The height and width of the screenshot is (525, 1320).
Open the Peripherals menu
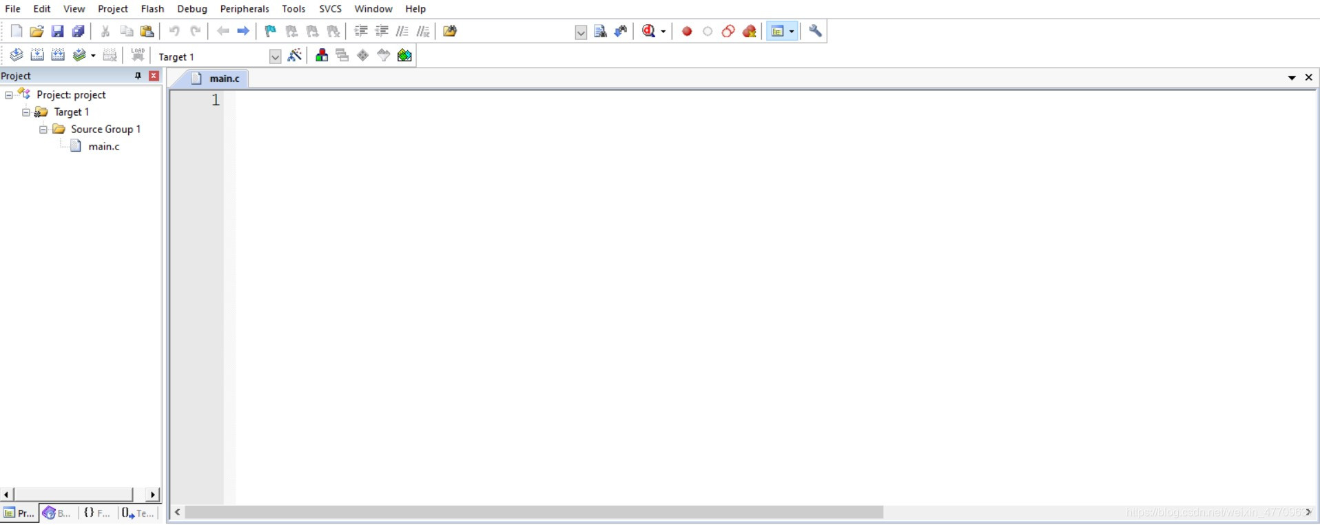click(245, 9)
